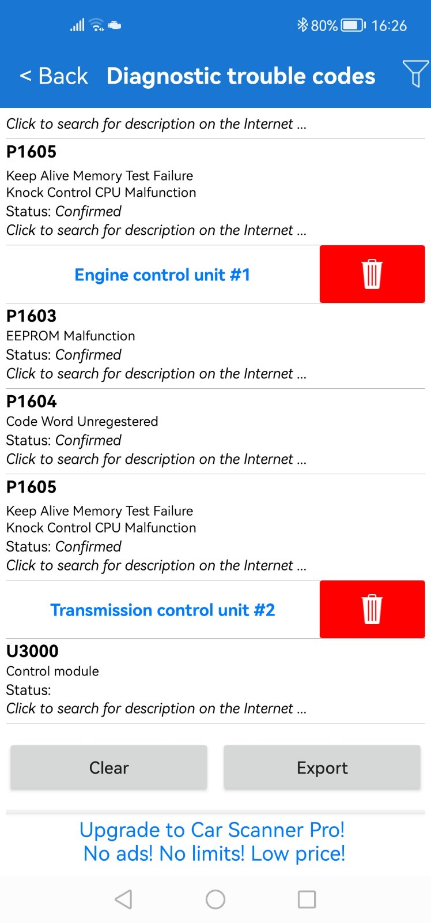Tap the engine connection status icon
The image size is (431, 923).
pos(115,25)
